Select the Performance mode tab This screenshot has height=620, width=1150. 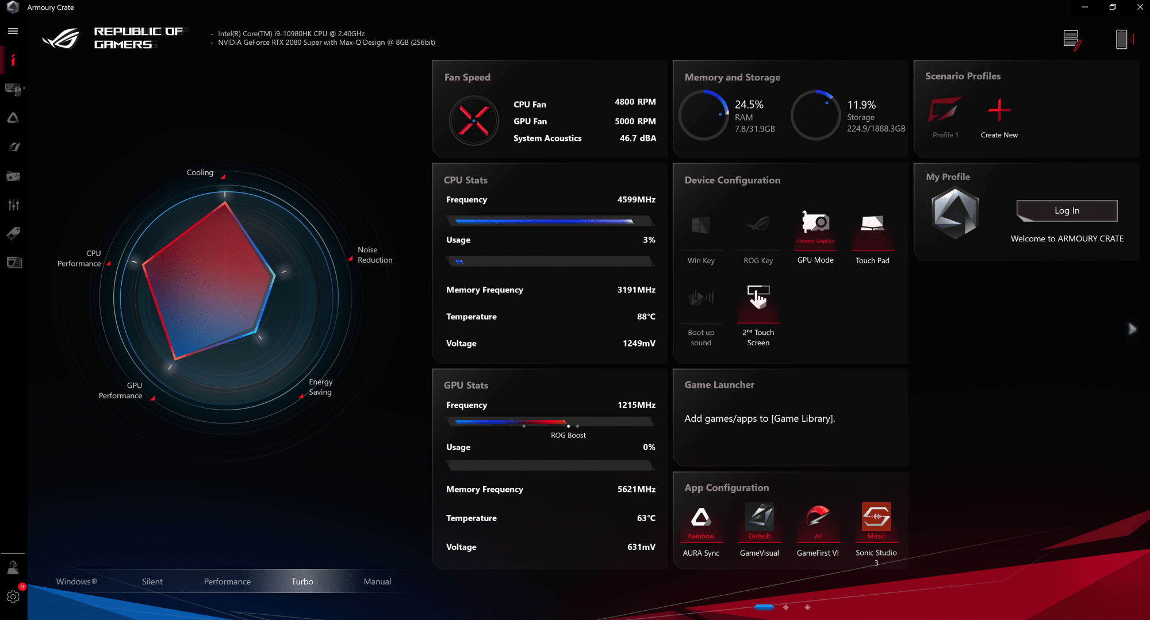tap(227, 582)
